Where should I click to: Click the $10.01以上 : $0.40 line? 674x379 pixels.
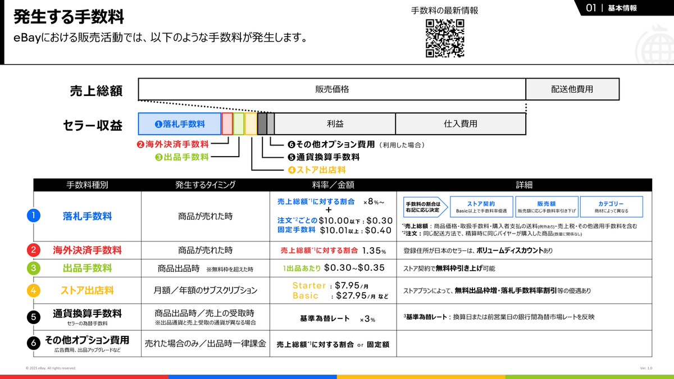click(x=356, y=230)
